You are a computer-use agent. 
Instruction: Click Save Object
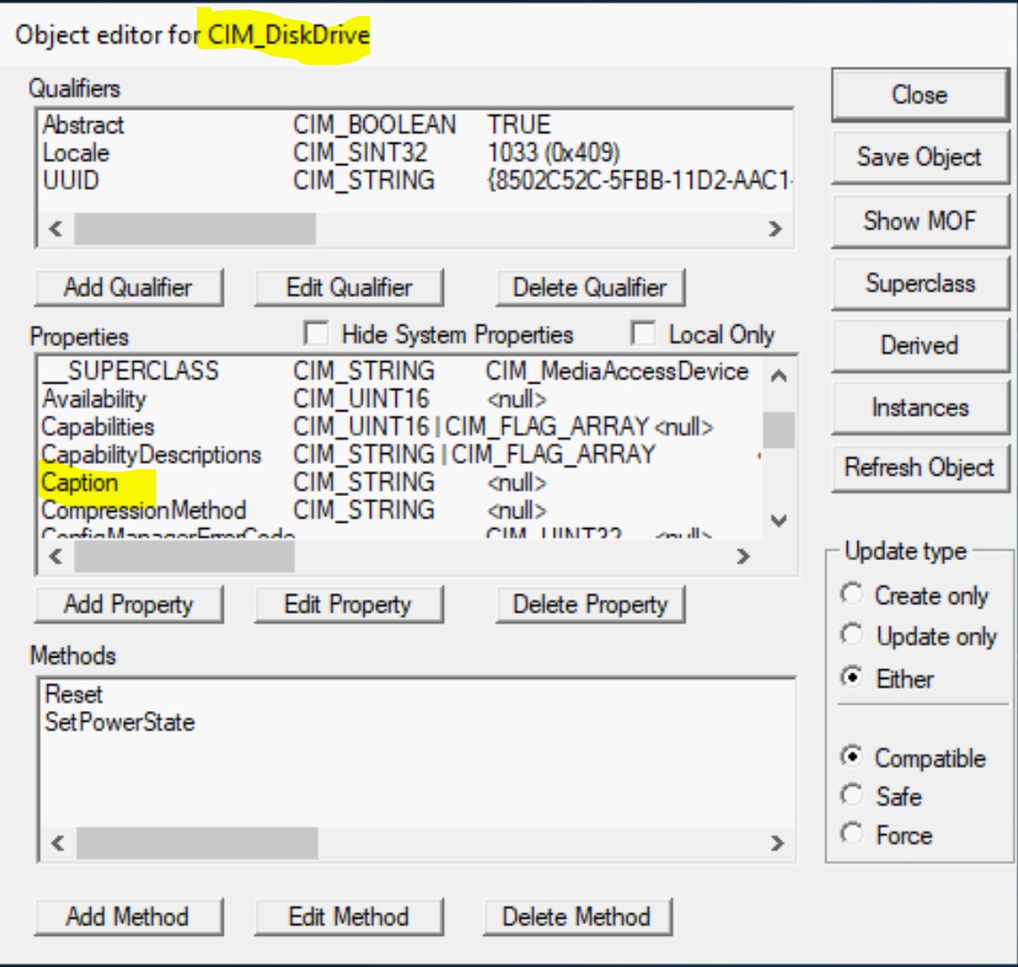pos(918,158)
